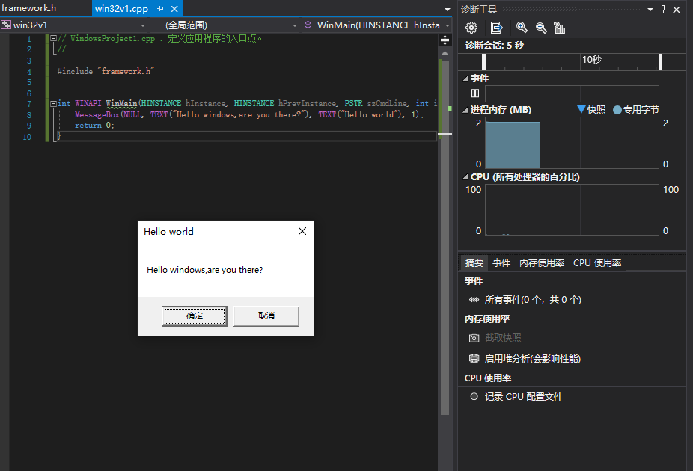Zoom out on the diagnostic timeline
This screenshot has width=693, height=471.
541,28
